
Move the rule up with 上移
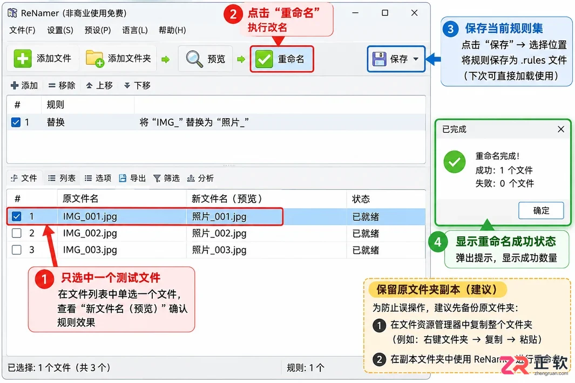[99, 85]
